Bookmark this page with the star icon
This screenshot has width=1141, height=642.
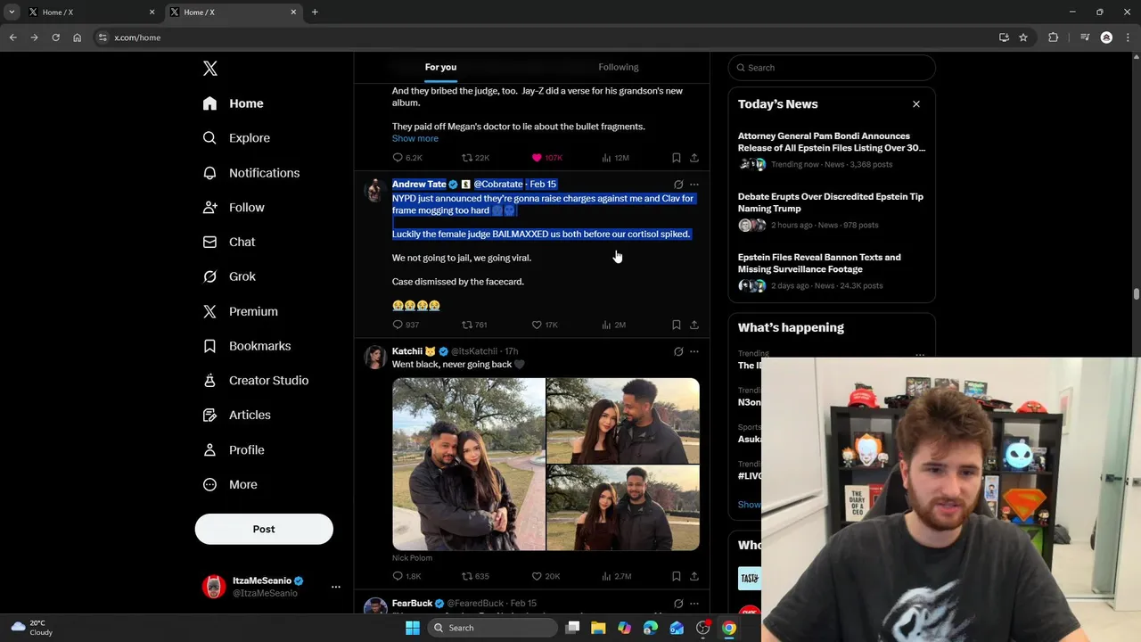coord(1023,37)
